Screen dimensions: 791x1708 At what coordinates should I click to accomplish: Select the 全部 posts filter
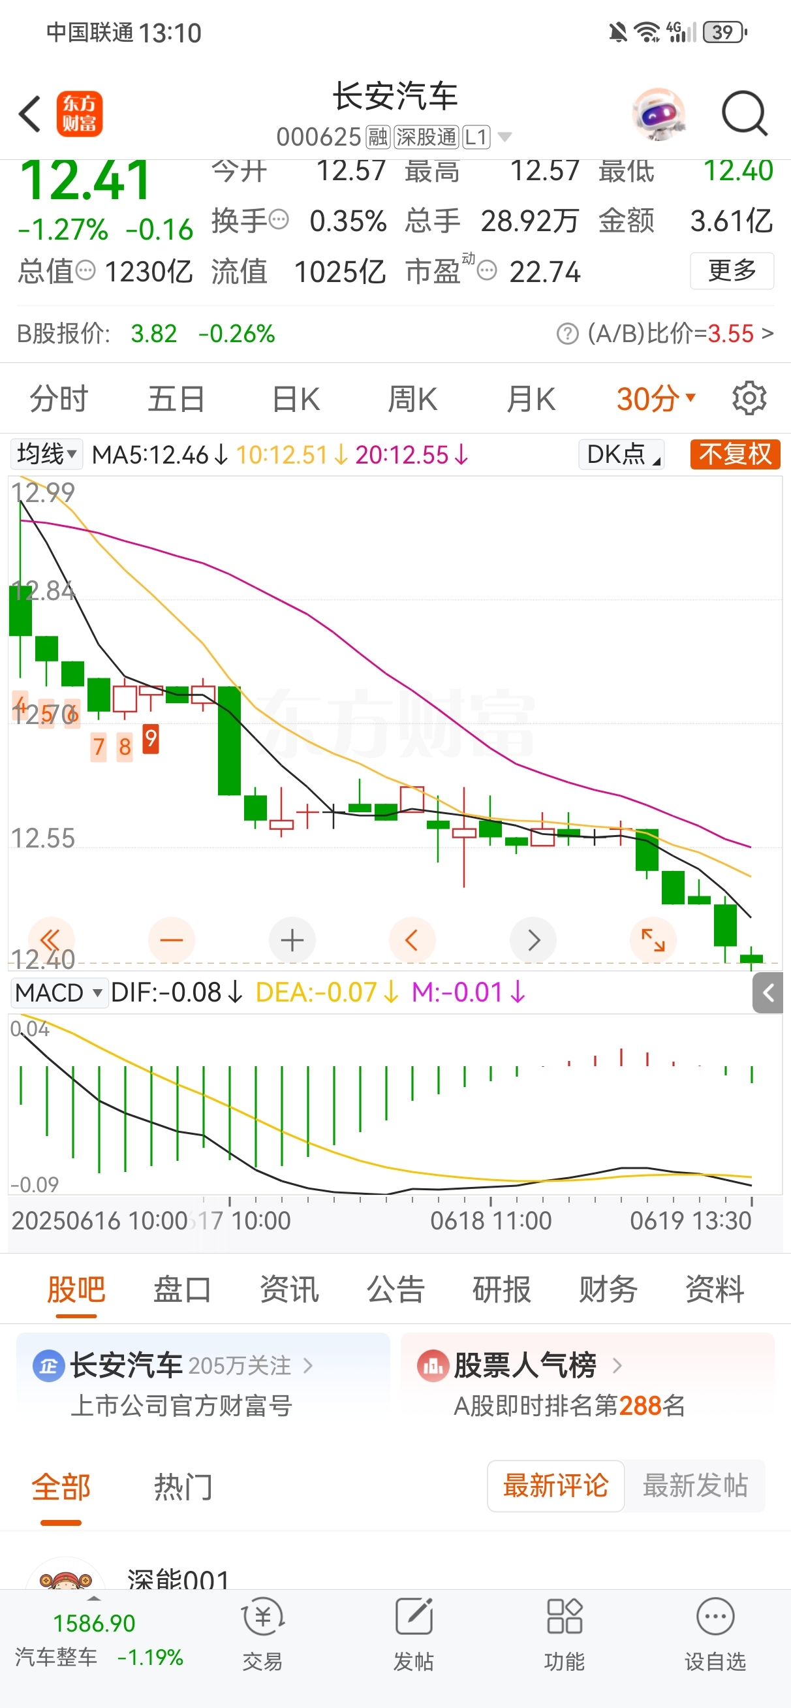(61, 1487)
